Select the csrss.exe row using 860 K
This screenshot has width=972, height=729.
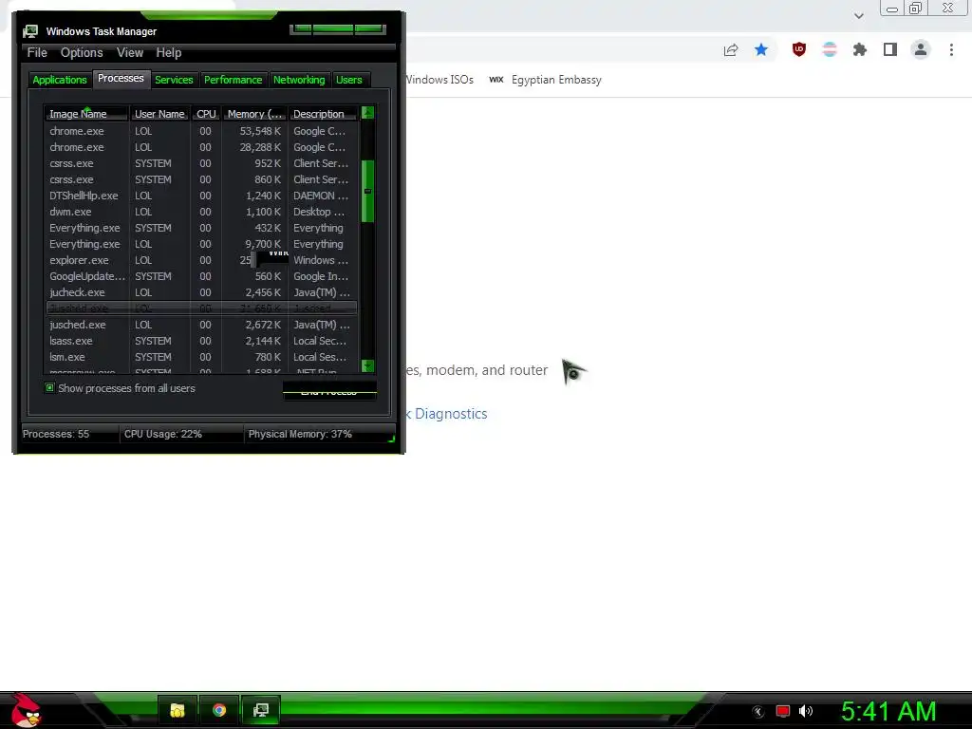(201, 179)
